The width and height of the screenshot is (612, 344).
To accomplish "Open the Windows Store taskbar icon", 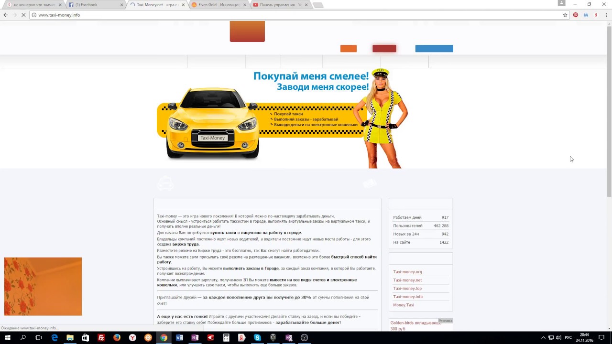I will click(86, 338).
